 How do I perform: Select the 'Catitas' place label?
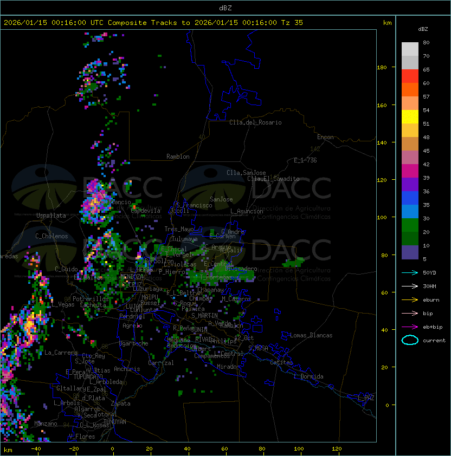click(x=281, y=362)
